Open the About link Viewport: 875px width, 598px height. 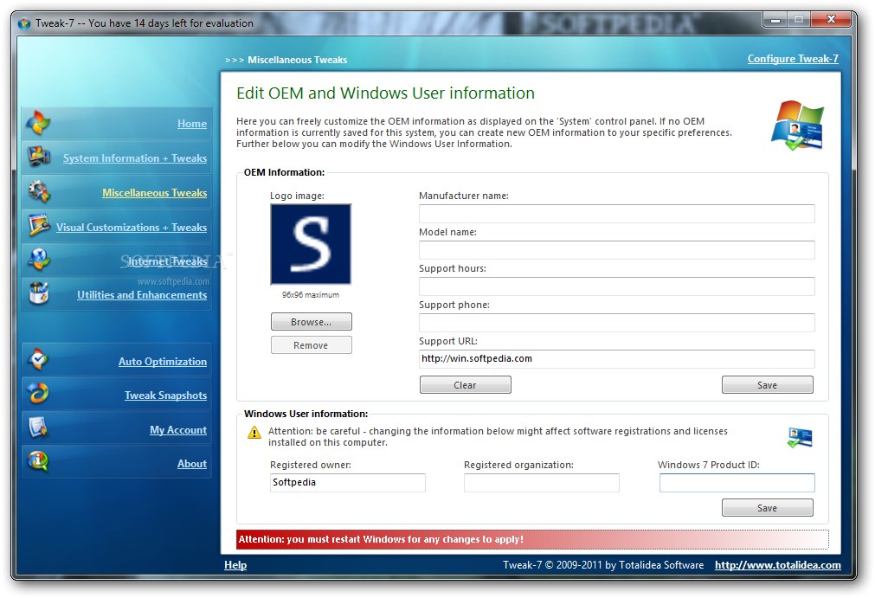coord(192,464)
